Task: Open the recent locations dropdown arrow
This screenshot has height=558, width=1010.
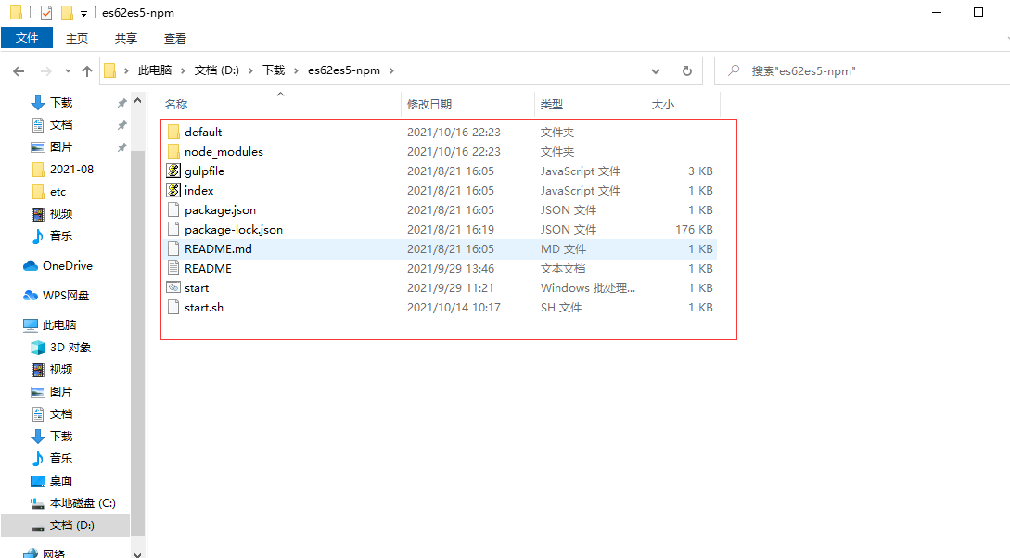Action: [x=68, y=71]
